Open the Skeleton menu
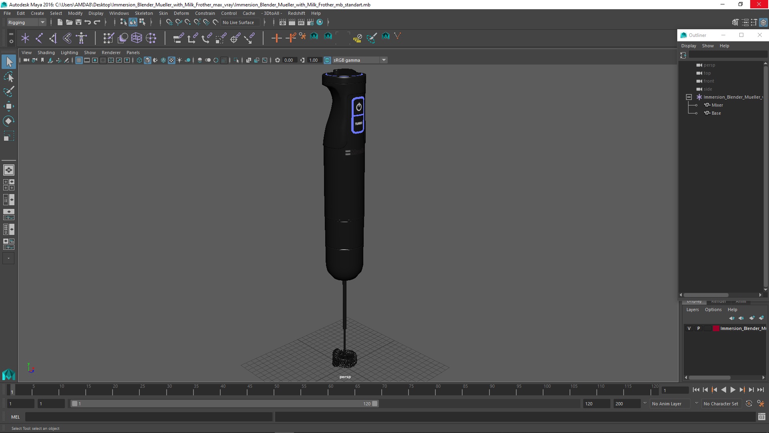Image resolution: width=769 pixels, height=433 pixels. [x=143, y=13]
